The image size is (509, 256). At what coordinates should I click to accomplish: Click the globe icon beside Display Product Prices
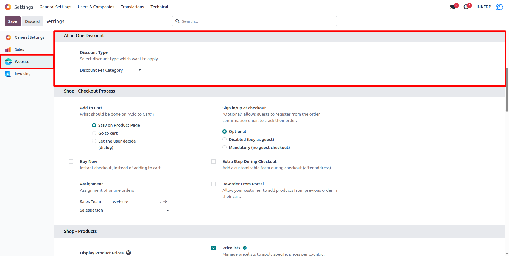128,253
